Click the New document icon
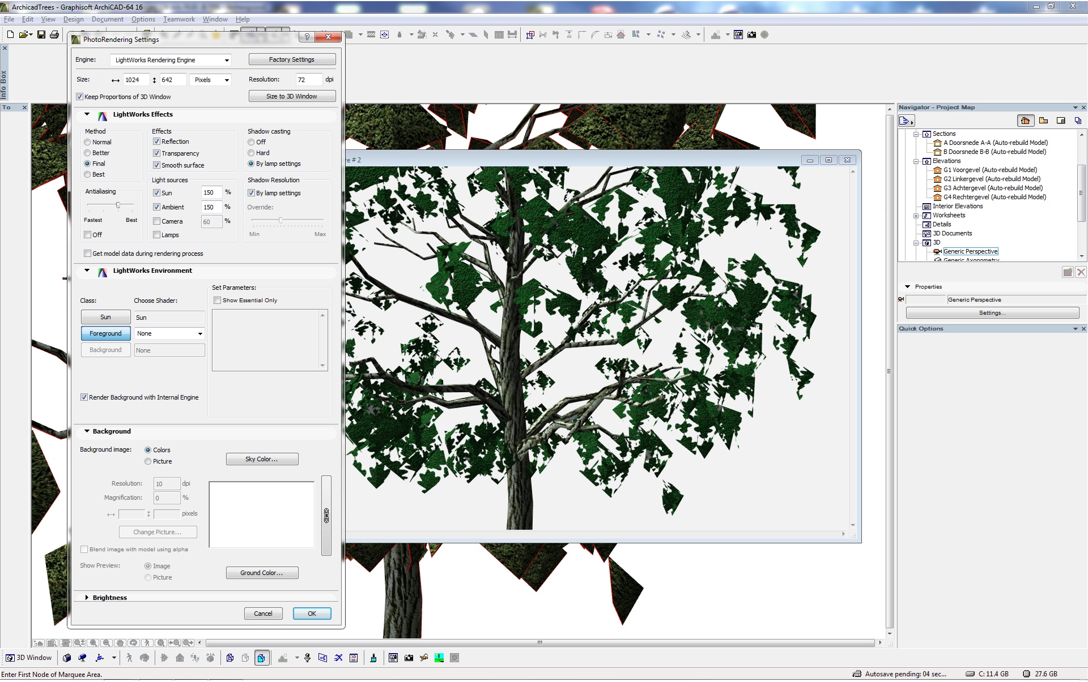The width and height of the screenshot is (1088, 682). pos(10,35)
